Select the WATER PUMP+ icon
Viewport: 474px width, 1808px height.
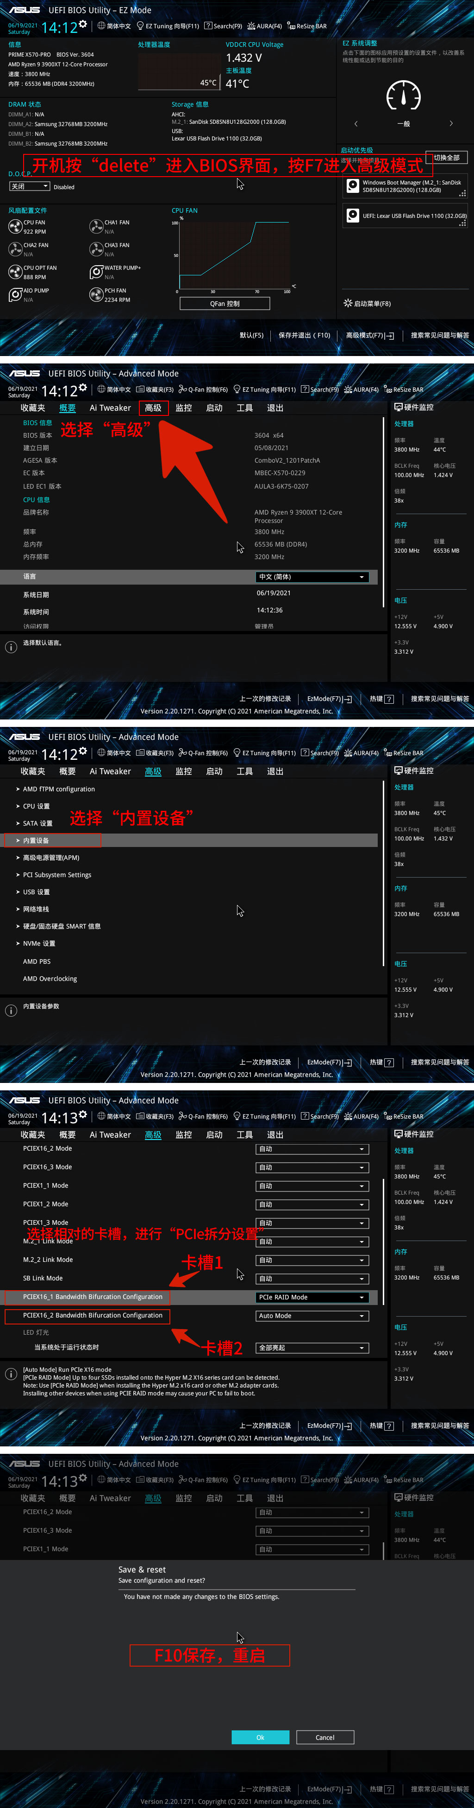(96, 272)
